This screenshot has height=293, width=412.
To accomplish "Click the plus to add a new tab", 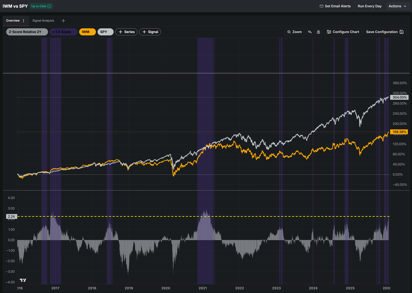I will click(x=63, y=21).
